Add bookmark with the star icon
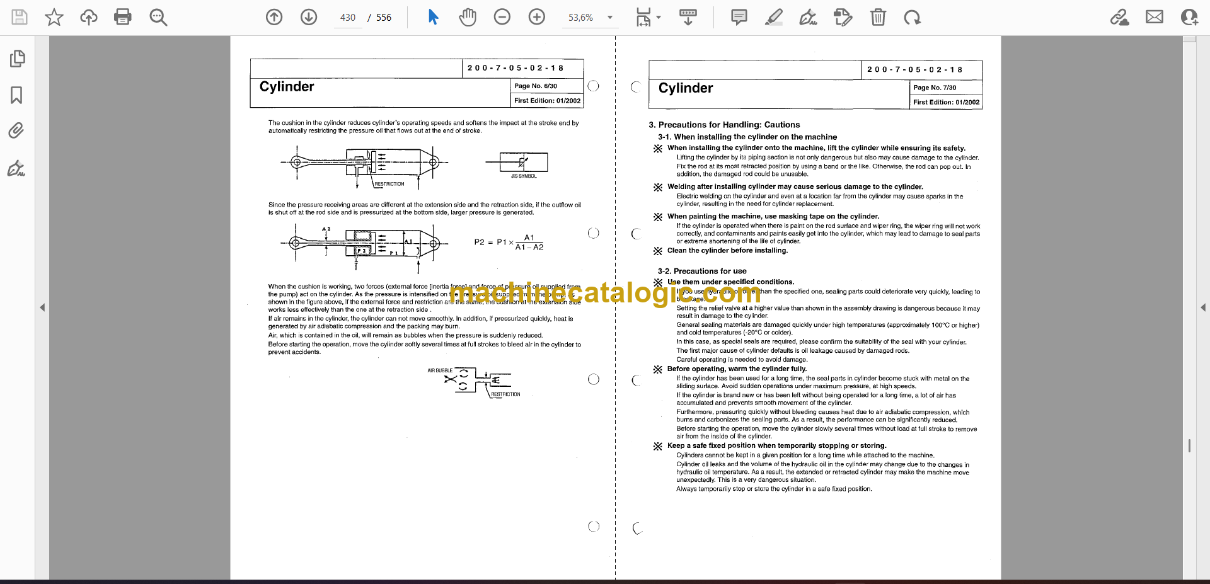The width and height of the screenshot is (1210, 584). 54,17
